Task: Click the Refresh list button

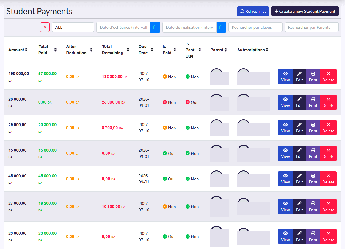Action: point(253,11)
